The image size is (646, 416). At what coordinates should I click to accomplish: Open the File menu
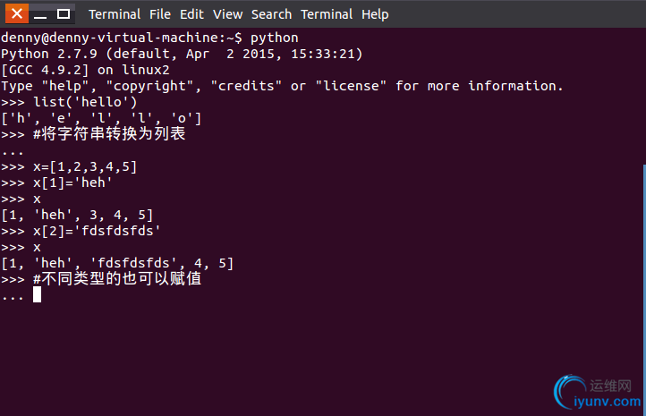click(x=160, y=14)
